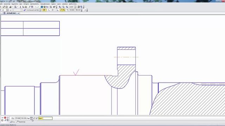Click the variables fx icon
The width and height of the screenshot is (225, 126).
click(x=47, y=7)
